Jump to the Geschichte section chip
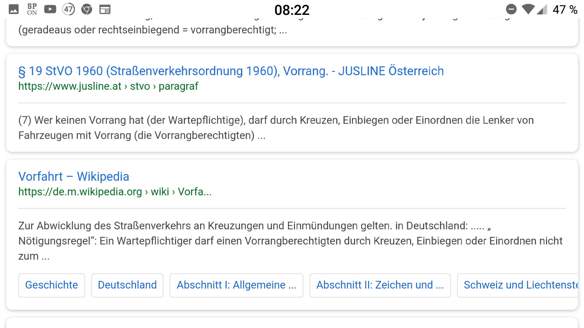The width and height of the screenshot is (584, 328). [51, 285]
